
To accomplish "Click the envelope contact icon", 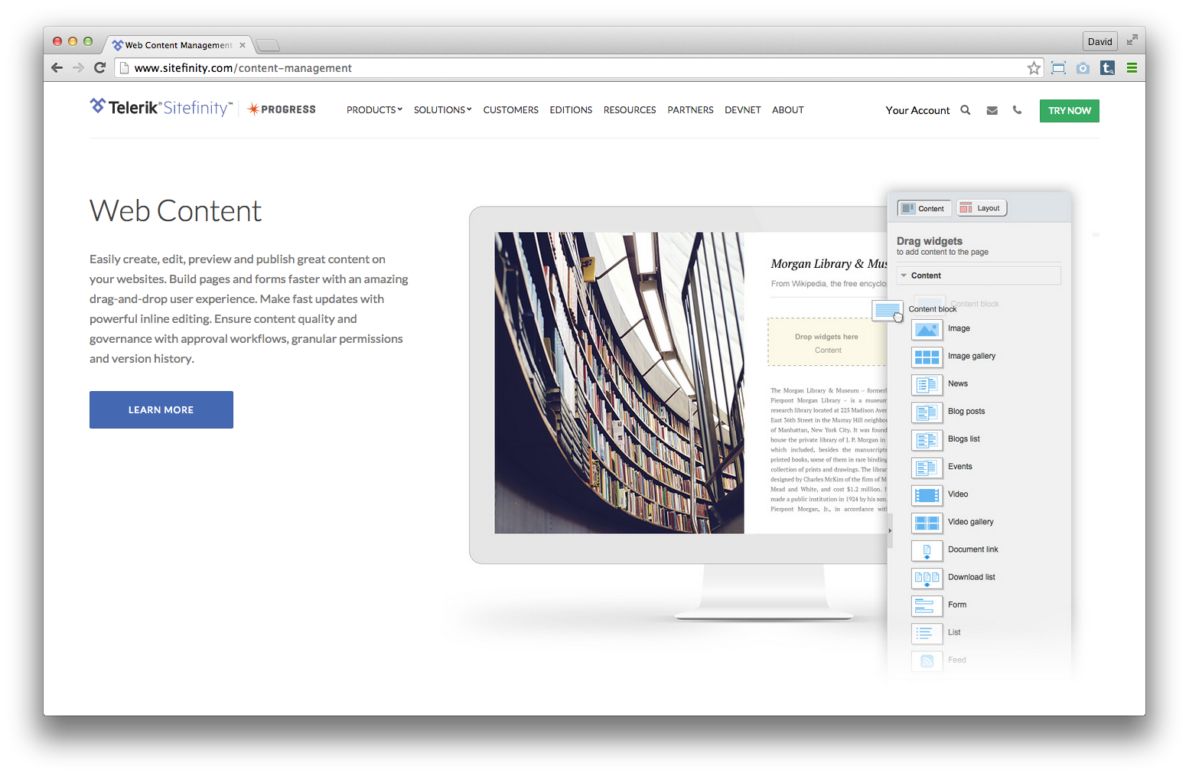I will tap(992, 110).
